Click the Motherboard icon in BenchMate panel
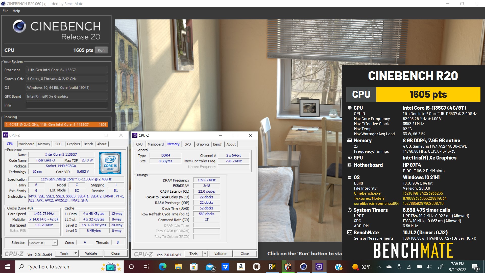Image resolution: width=485 pixels, height=273 pixels. click(x=350, y=165)
